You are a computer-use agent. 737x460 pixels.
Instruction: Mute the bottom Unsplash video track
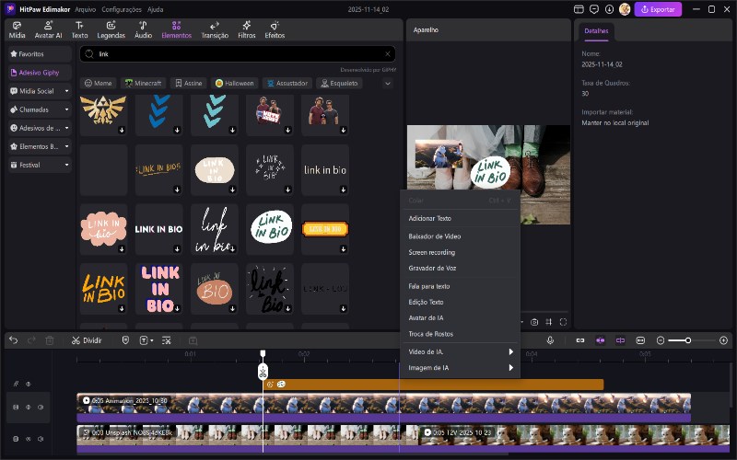point(41,439)
